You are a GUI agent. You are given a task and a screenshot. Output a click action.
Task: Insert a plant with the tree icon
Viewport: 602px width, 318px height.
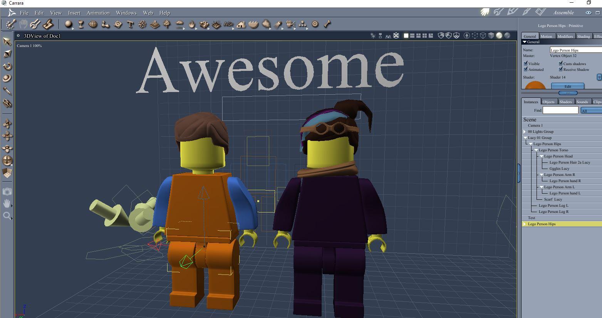click(167, 24)
